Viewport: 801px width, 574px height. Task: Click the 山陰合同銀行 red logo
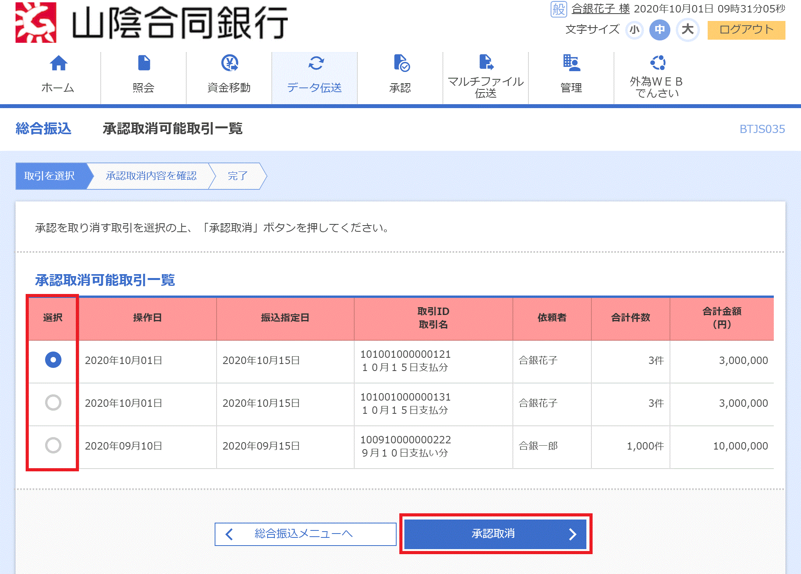click(36, 23)
